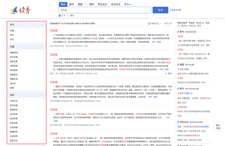
Task: Switch to the 期刊 tab
Action: tap(92, 5)
